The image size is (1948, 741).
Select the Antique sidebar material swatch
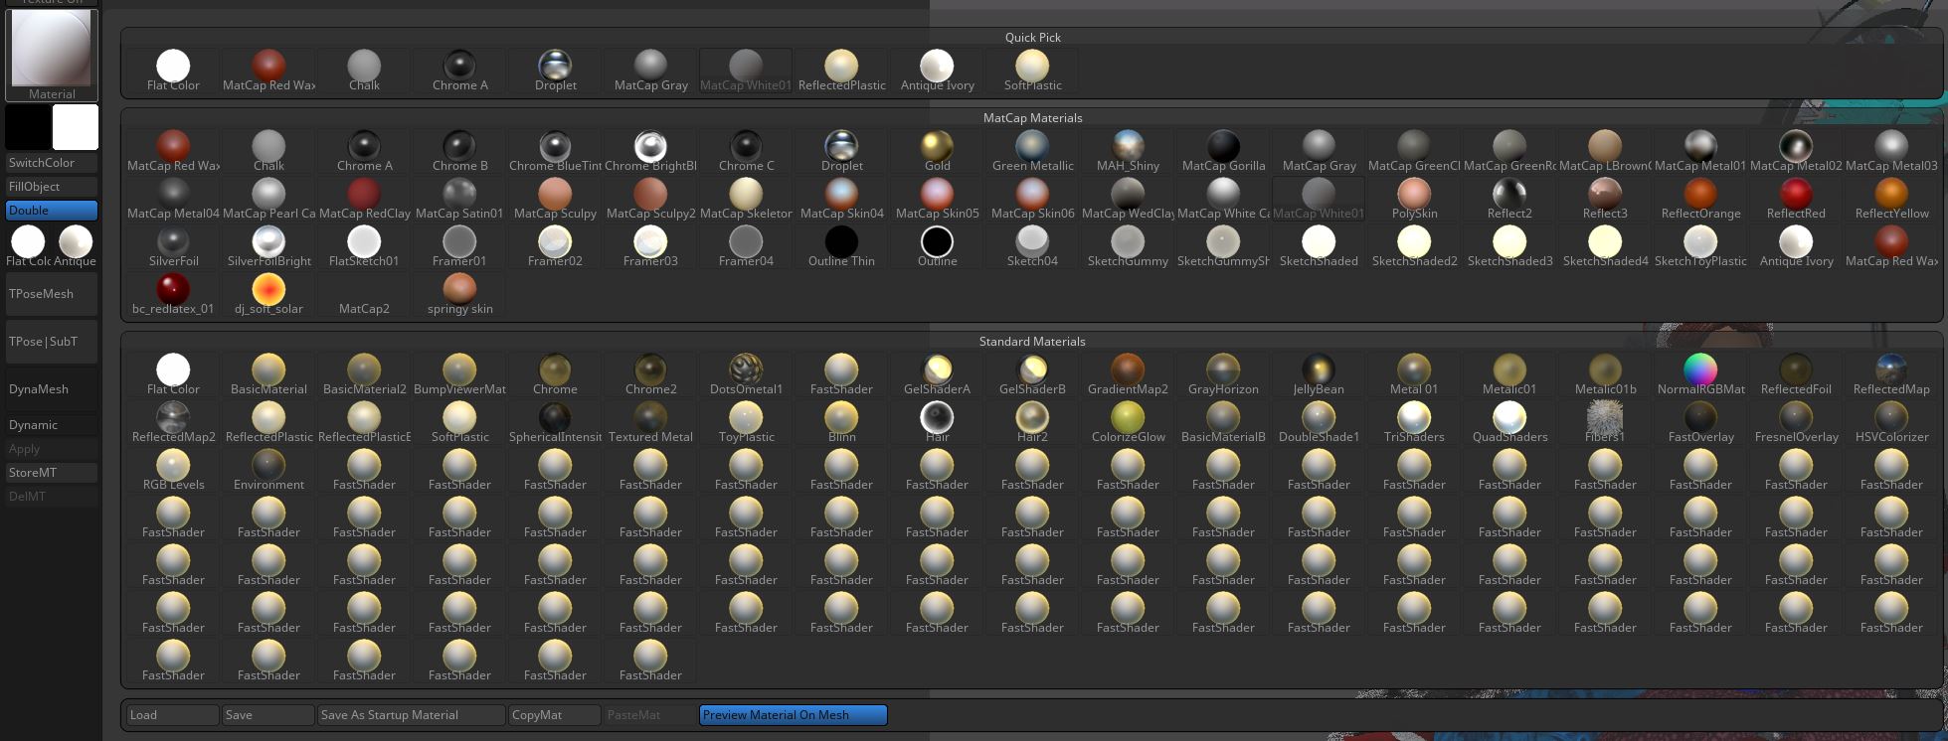point(76,246)
